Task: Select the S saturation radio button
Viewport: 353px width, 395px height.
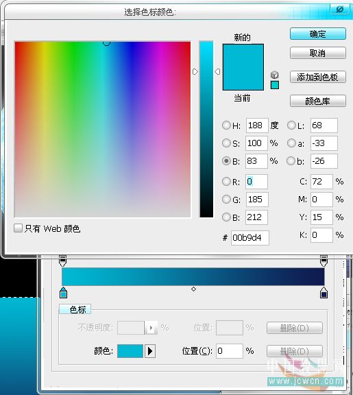Action: coord(226,143)
